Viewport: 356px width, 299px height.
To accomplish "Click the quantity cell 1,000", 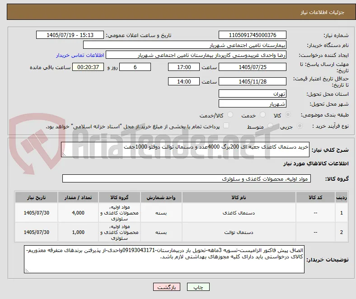I will (x=78, y=232).
